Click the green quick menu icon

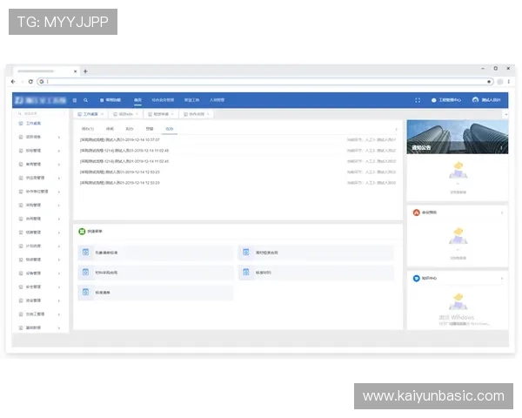point(82,232)
